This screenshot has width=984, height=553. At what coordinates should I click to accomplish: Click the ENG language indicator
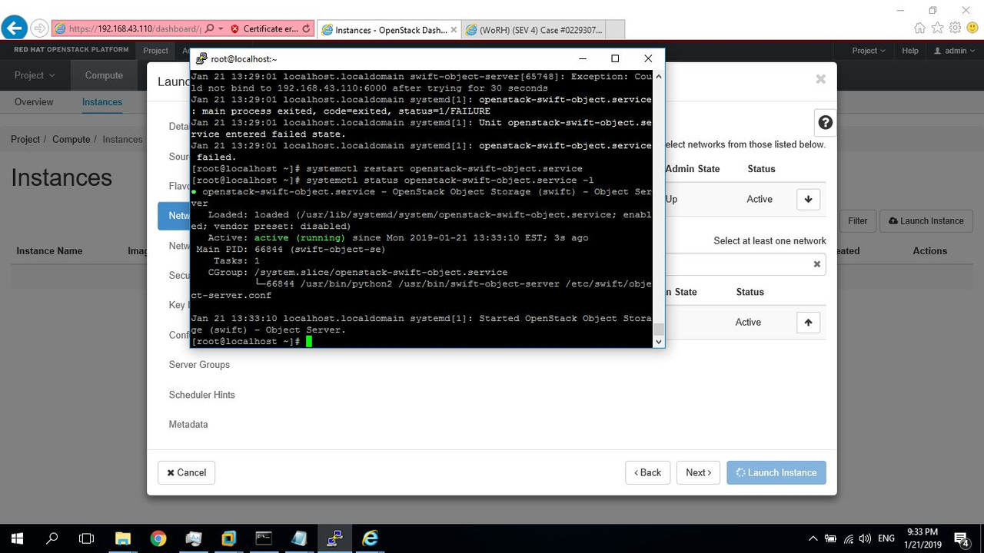[886, 538]
